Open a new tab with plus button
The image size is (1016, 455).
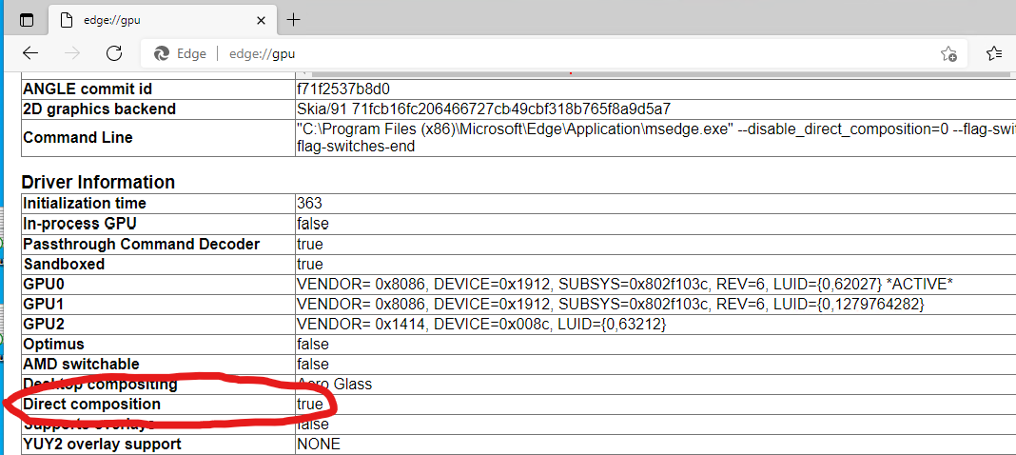[294, 20]
